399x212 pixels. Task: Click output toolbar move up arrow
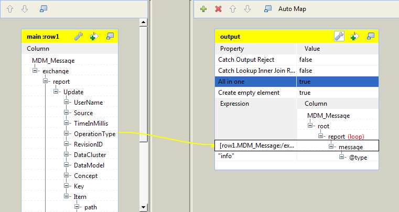[233, 9]
